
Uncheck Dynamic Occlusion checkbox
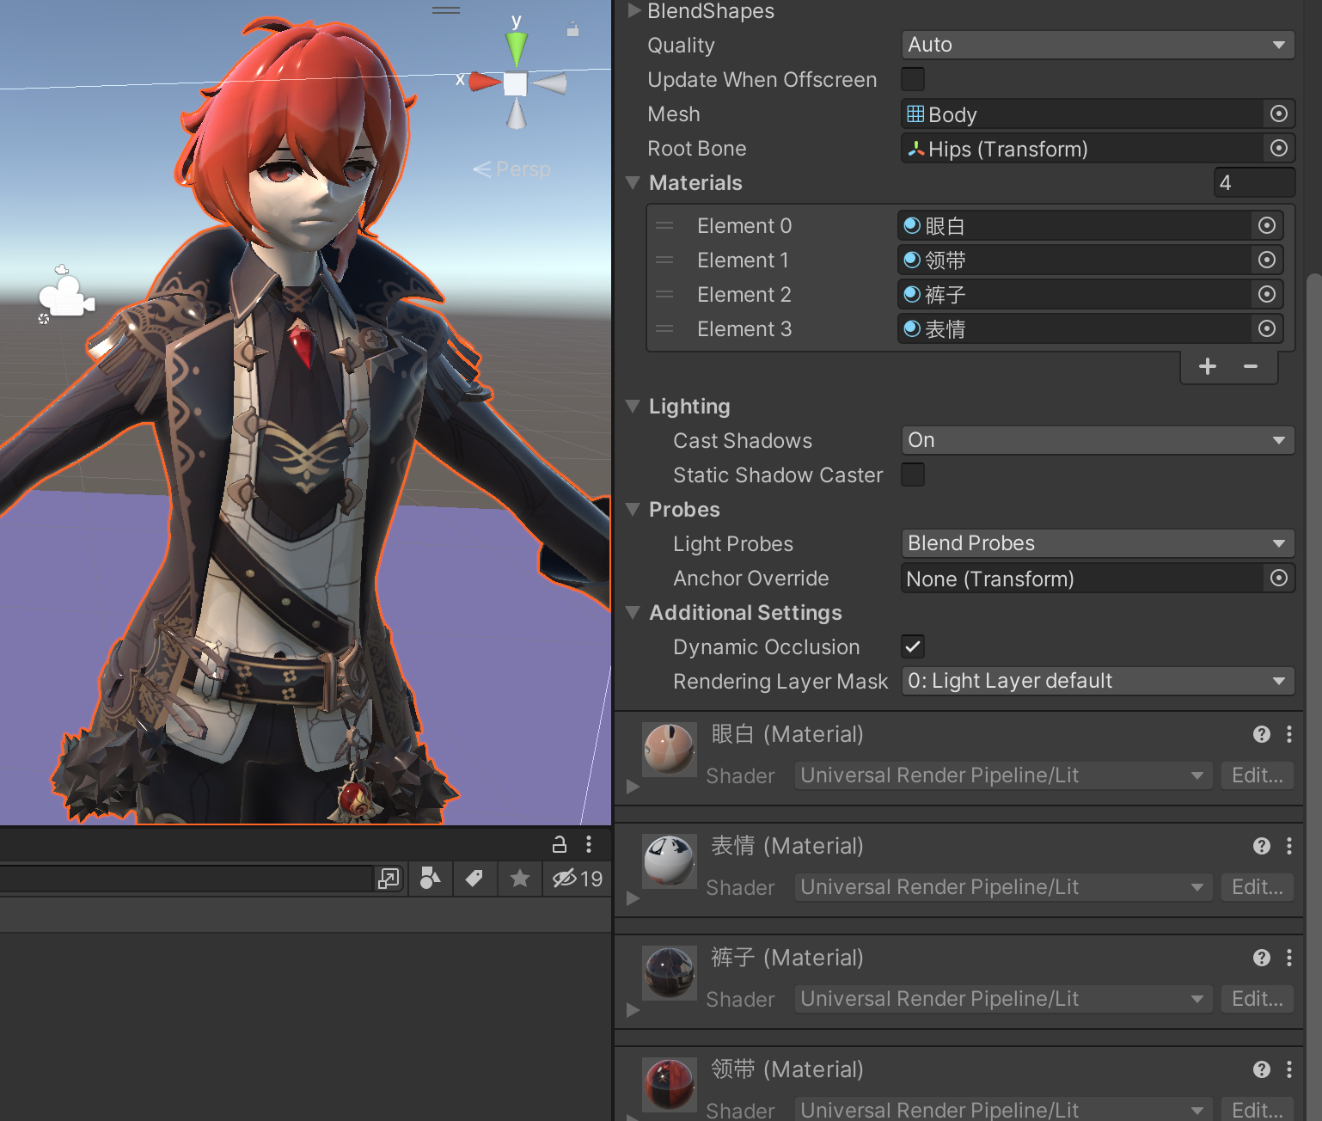tap(913, 646)
